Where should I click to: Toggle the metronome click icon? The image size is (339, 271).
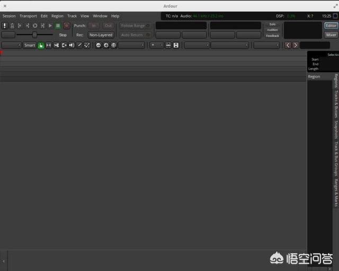click(x=12, y=25)
